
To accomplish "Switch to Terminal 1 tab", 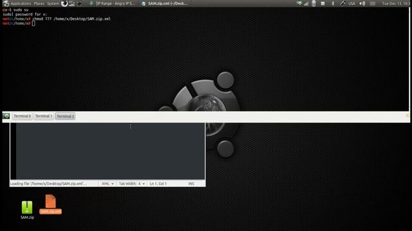I will click(44, 116).
